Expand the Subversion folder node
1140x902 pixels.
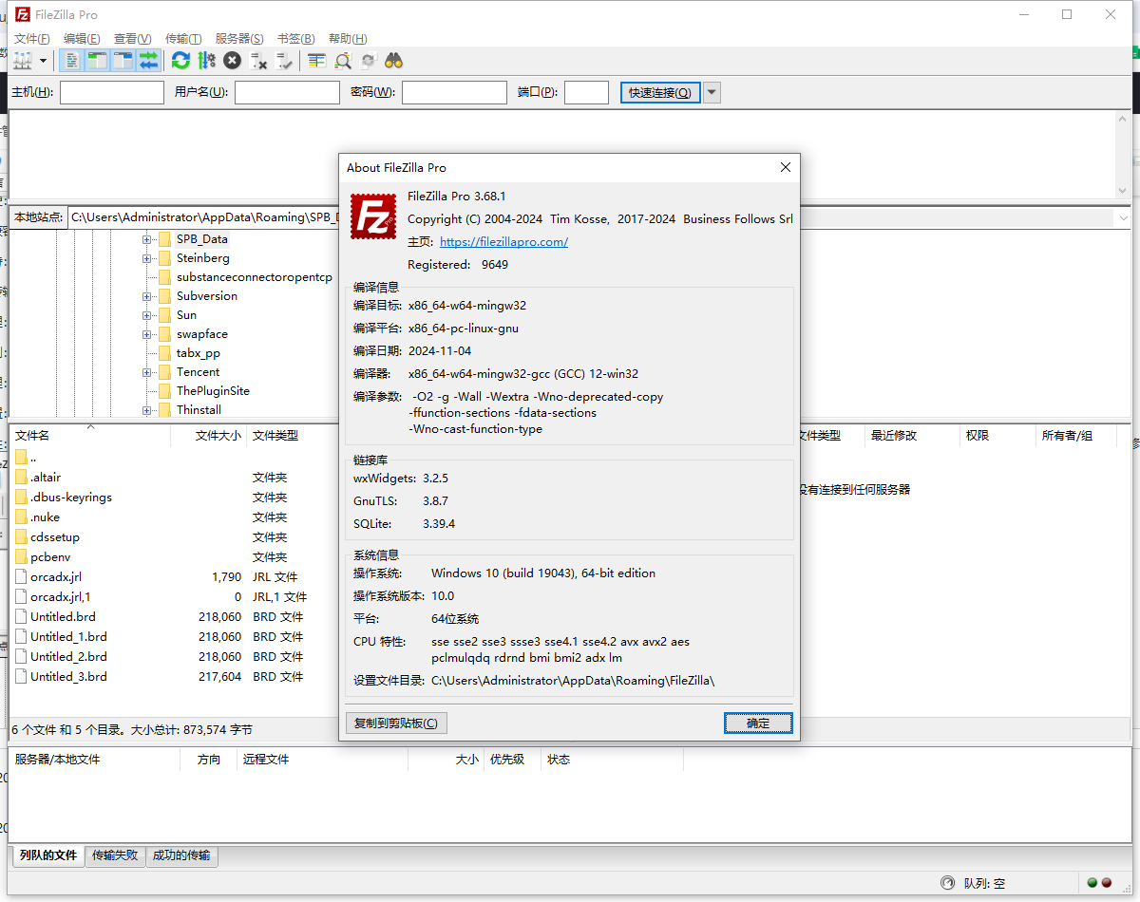click(x=147, y=296)
